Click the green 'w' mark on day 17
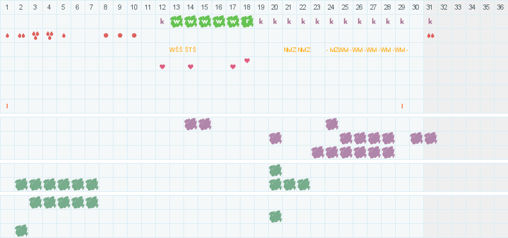Viewport: 508px width, 238px height. coord(233,22)
